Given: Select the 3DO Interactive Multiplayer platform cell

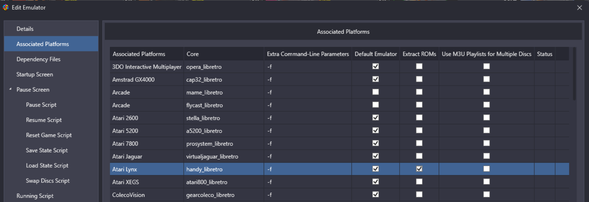Looking at the screenshot, I should coord(147,67).
